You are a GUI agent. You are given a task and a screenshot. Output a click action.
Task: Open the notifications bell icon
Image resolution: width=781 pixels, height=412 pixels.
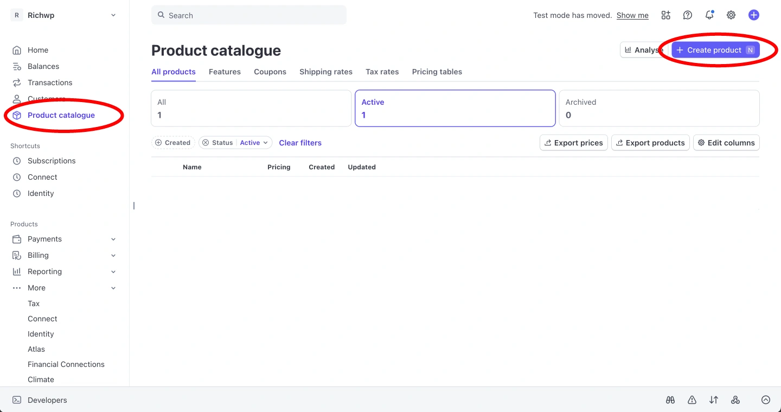709,15
